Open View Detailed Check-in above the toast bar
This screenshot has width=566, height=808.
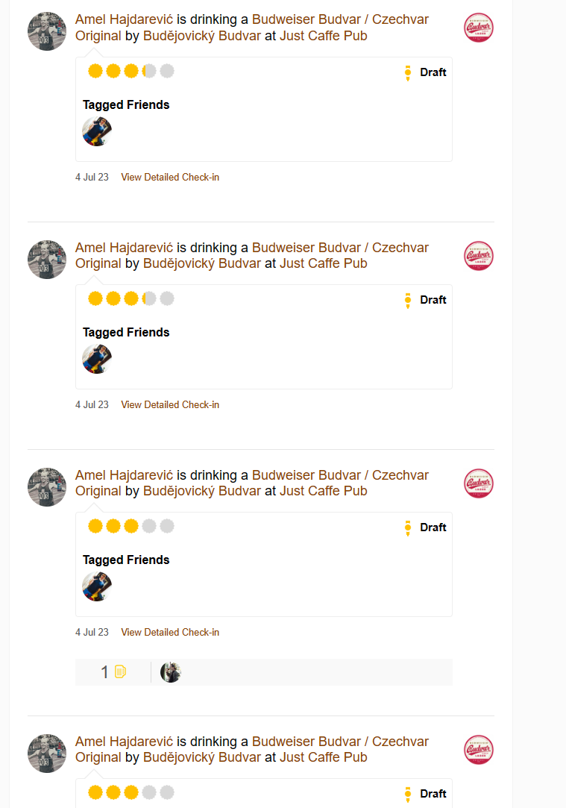(x=170, y=633)
